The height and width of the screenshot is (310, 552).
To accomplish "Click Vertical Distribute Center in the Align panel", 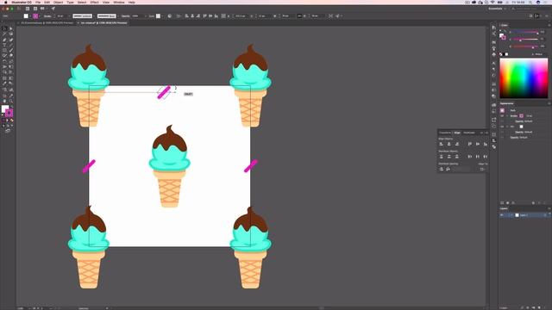I will click(448, 157).
